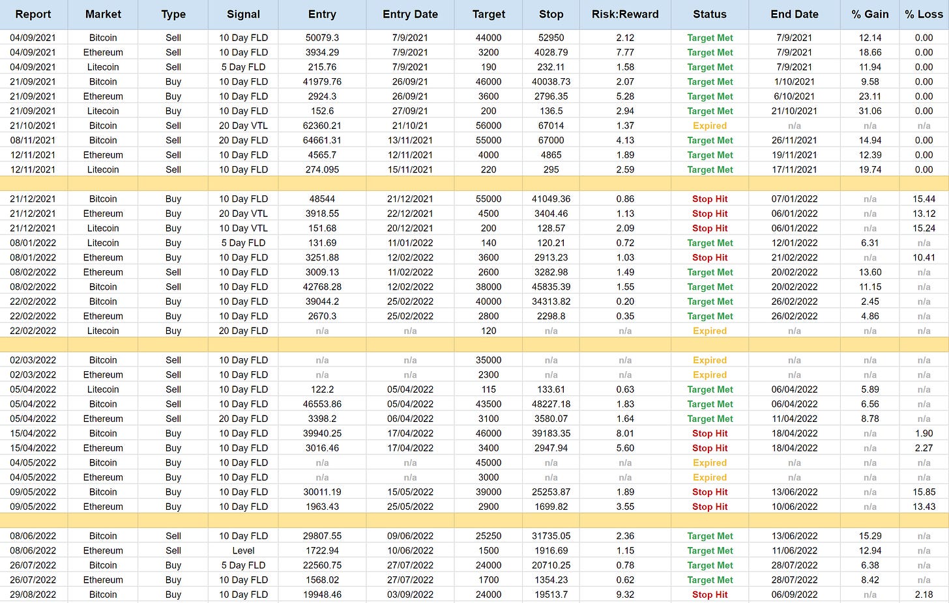Screen dimensions: 949x603
Task: Click loss value 13.43
Action: (x=924, y=507)
